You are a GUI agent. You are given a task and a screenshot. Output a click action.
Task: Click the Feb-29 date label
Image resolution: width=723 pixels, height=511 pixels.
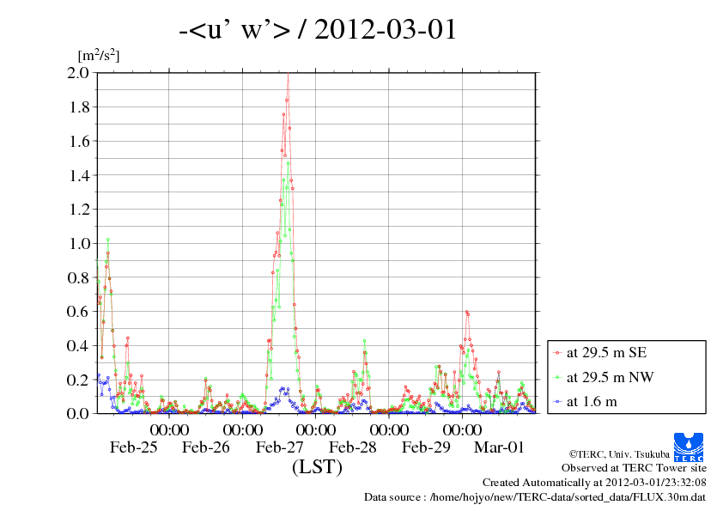pos(426,447)
